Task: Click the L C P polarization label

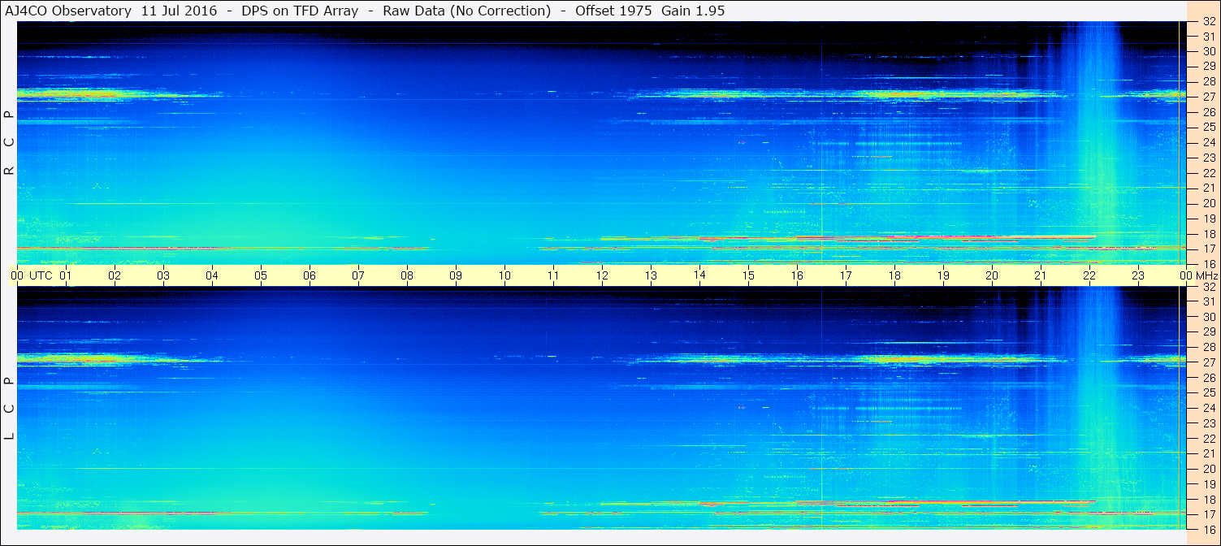Action: [9, 409]
